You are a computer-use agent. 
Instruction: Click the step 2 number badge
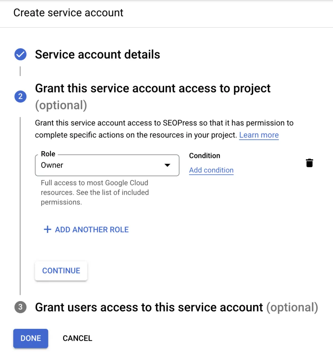pyautogui.click(x=20, y=97)
